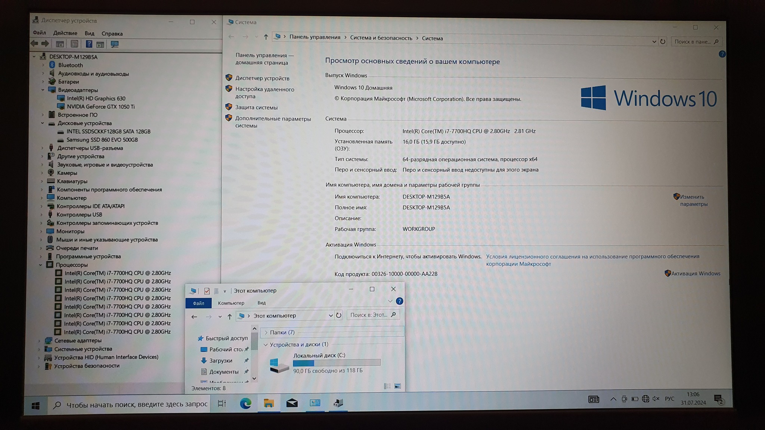This screenshot has width=765, height=430.
Task: Click the Task View taskbar icon
Action: click(x=222, y=403)
